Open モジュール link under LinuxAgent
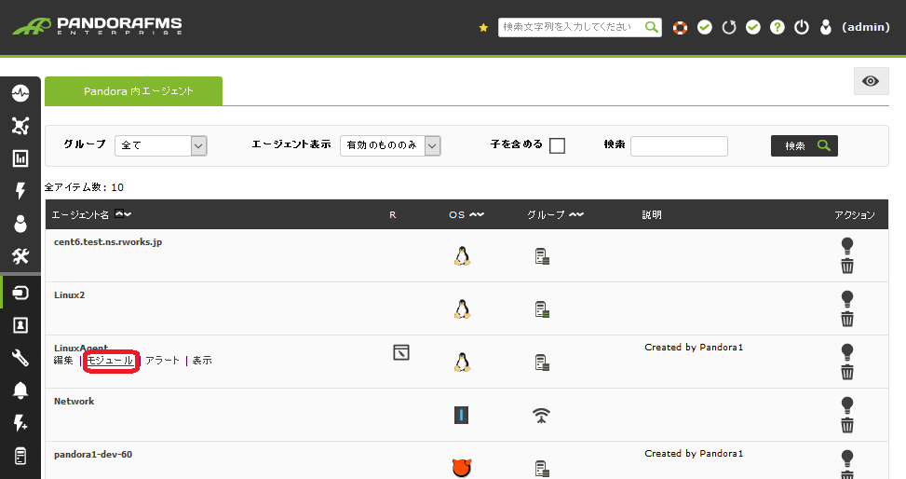Image resolution: width=906 pixels, height=479 pixels. point(110,361)
